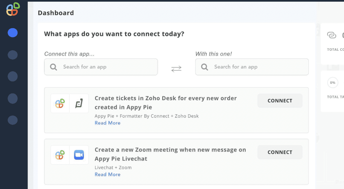Click the total connects link icon
The height and width of the screenshot is (189, 344).
point(331,35)
